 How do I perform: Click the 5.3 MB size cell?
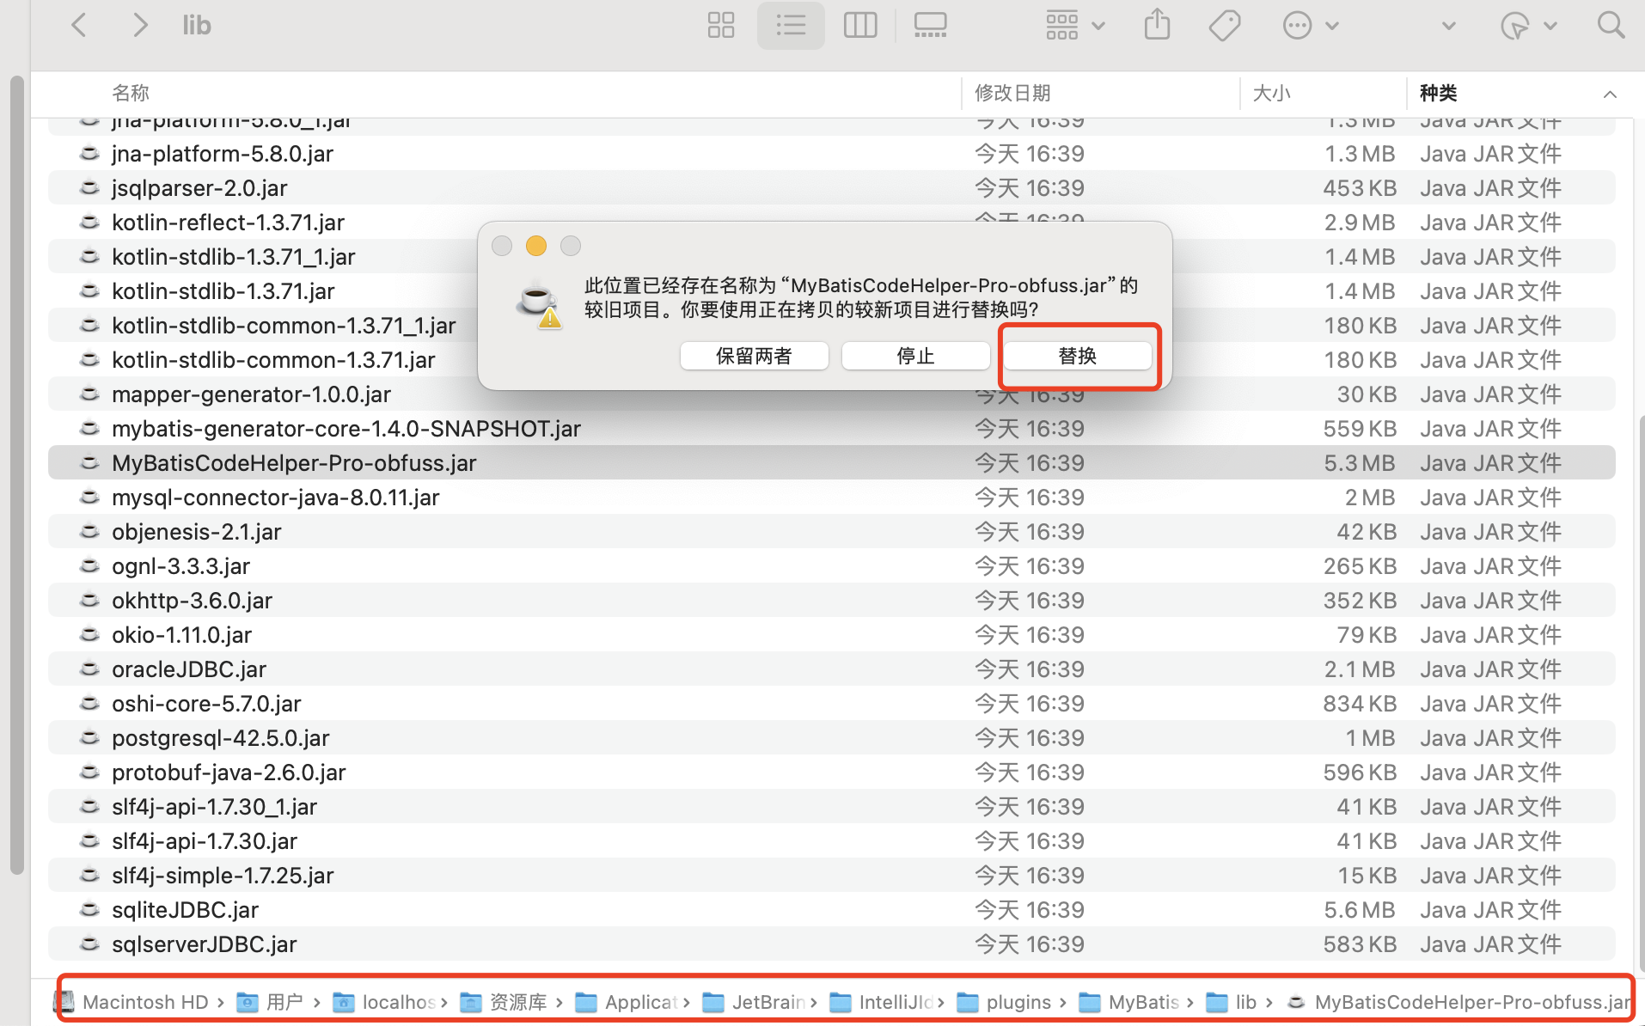coord(1359,463)
